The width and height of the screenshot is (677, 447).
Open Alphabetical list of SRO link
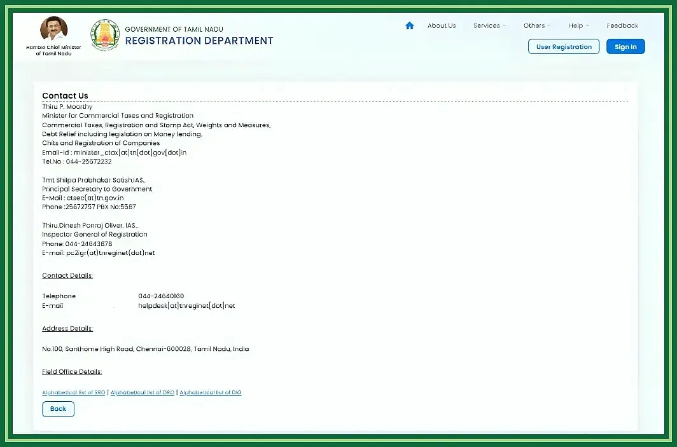click(74, 392)
